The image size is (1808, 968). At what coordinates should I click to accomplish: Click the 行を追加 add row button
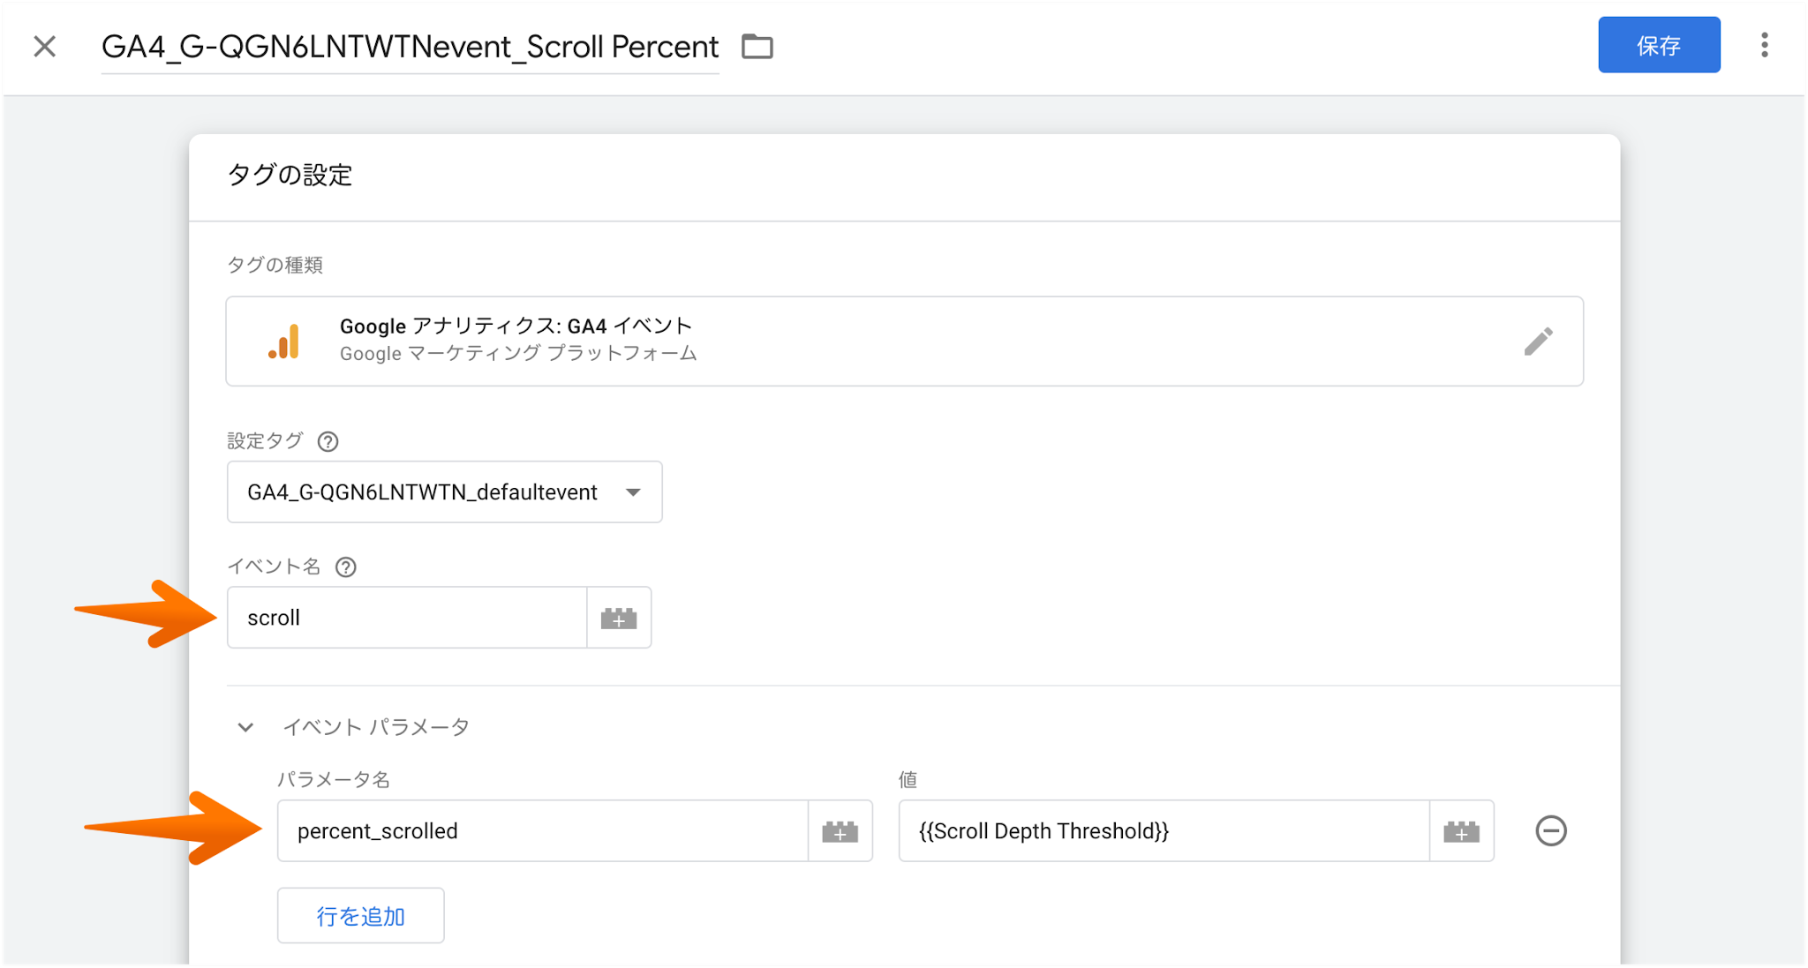(360, 916)
